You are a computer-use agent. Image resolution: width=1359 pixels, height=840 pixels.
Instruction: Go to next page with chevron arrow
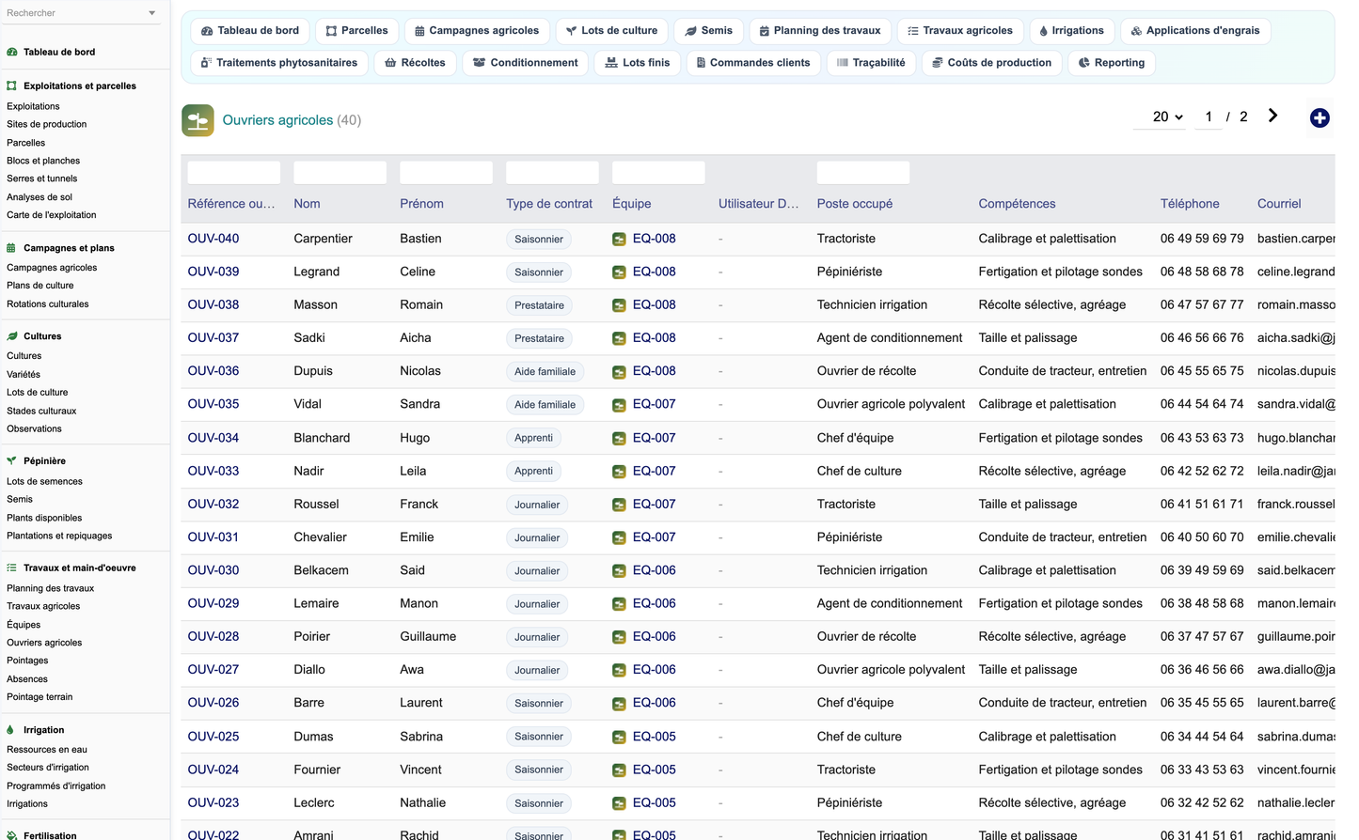pyautogui.click(x=1272, y=116)
